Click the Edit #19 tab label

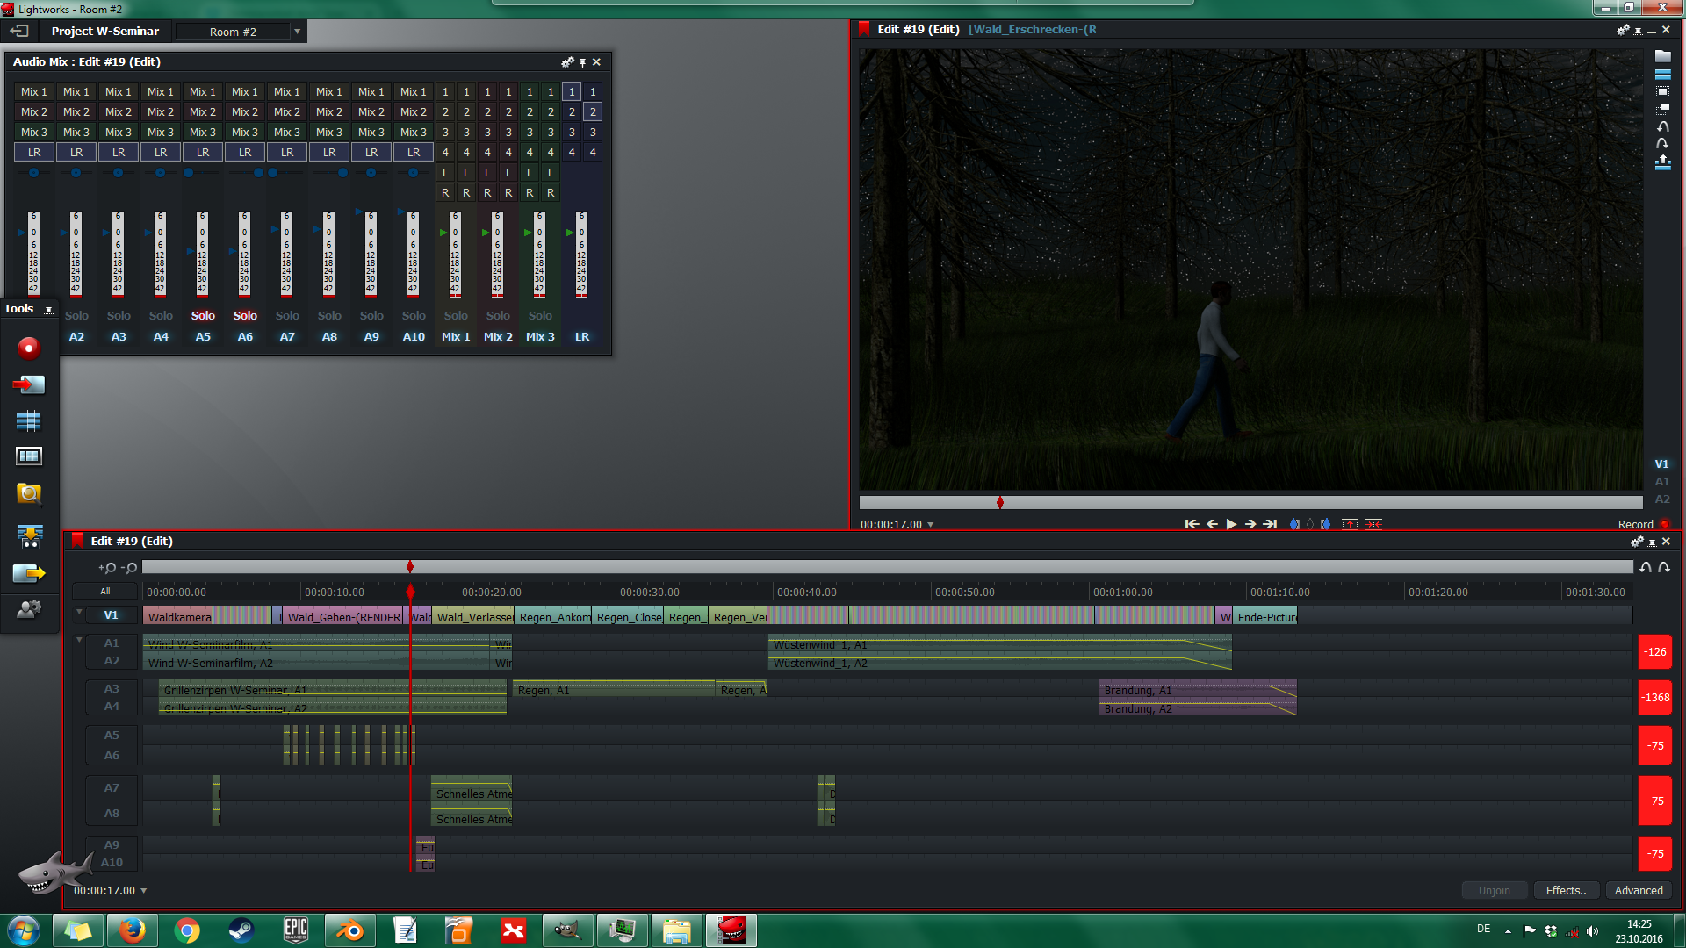coord(132,541)
